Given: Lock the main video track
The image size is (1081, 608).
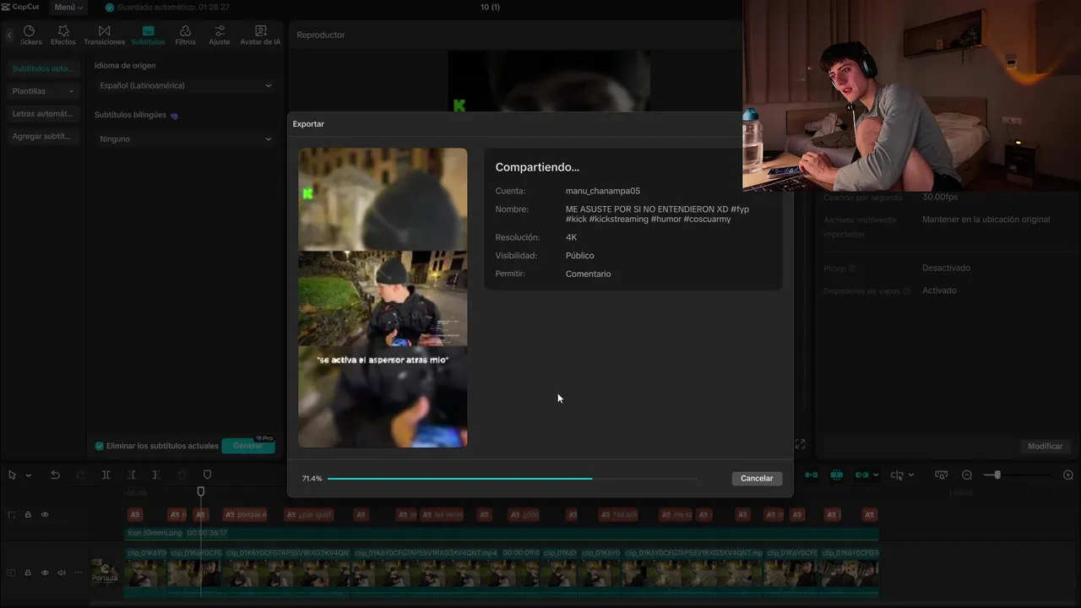Looking at the screenshot, I should (x=28, y=573).
